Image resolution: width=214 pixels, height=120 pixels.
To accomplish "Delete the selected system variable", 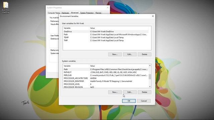I will 144,92.
